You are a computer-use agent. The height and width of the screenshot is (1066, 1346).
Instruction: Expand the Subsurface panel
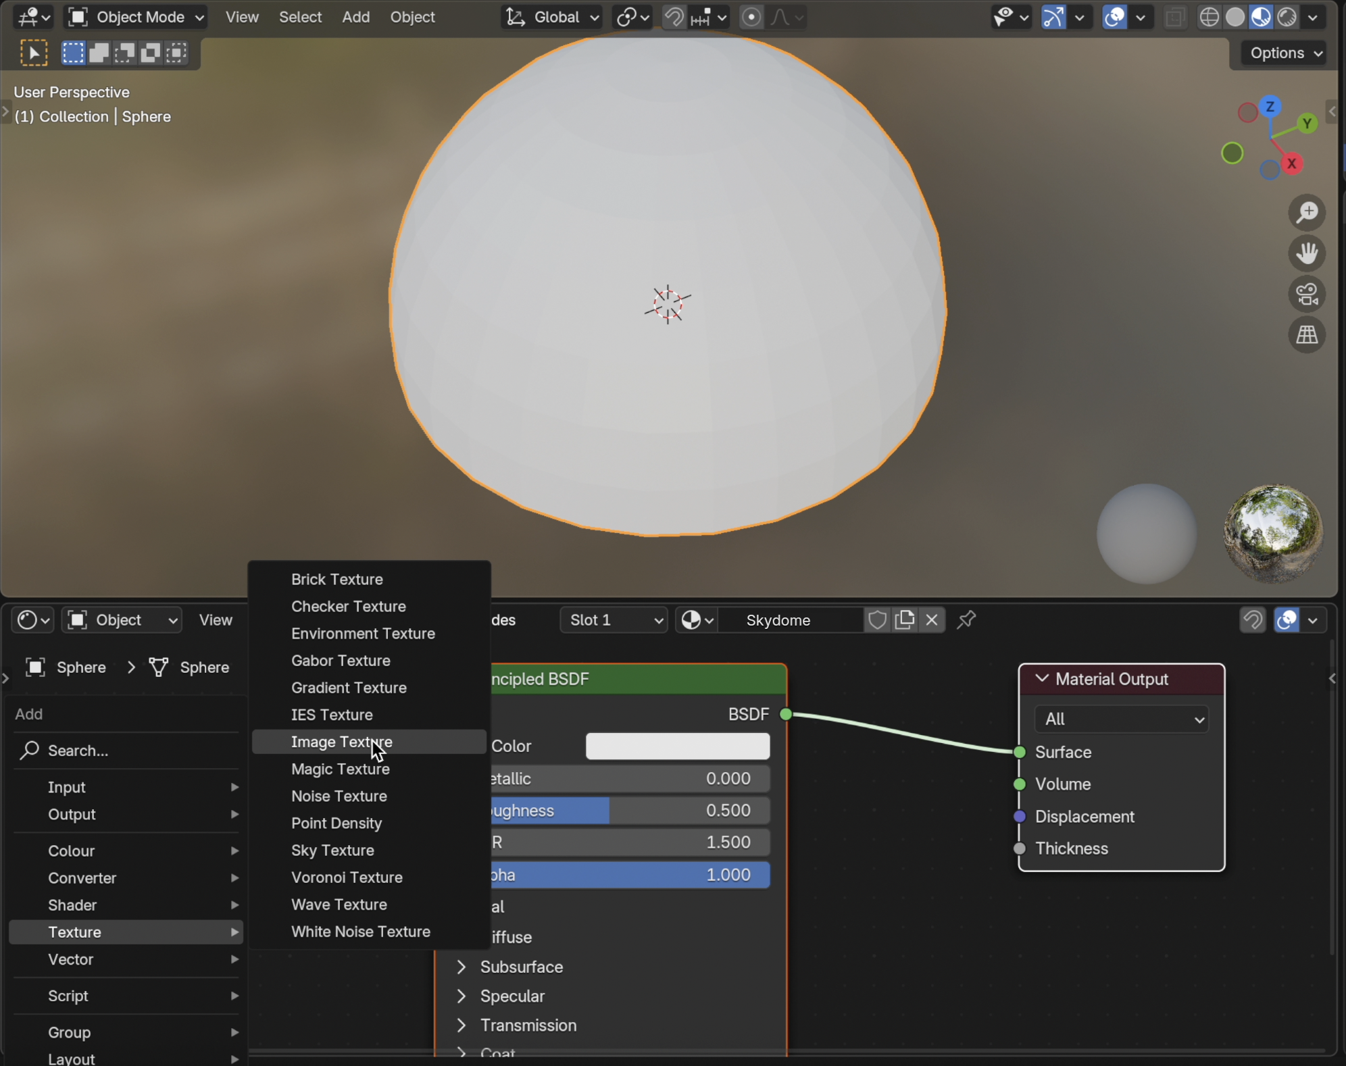[x=521, y=967]
